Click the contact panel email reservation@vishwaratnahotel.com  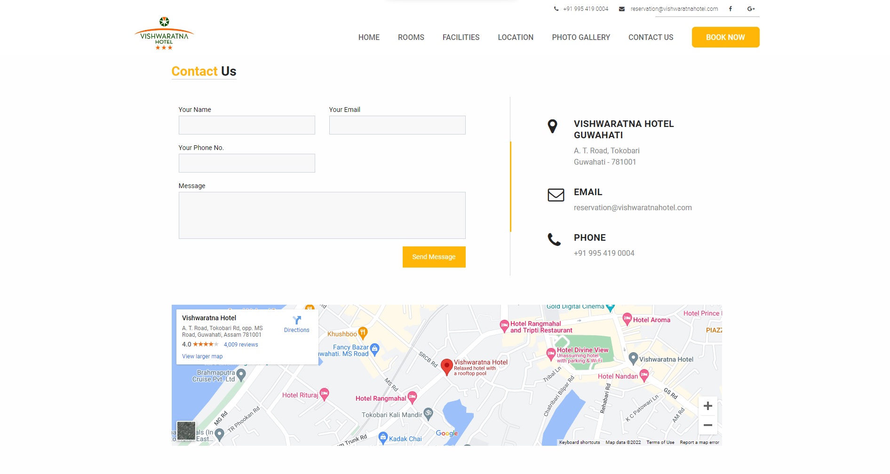[633, 208]
